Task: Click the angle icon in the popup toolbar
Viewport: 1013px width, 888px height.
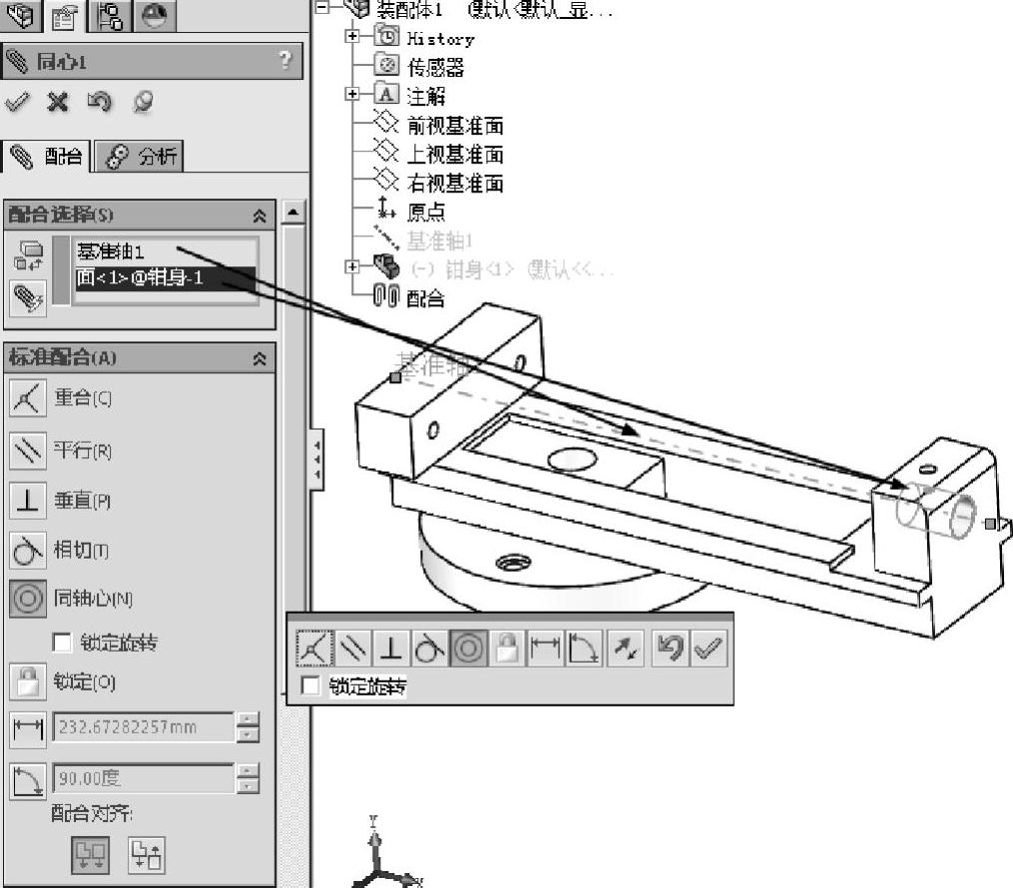Action: [x=584, y=648]
